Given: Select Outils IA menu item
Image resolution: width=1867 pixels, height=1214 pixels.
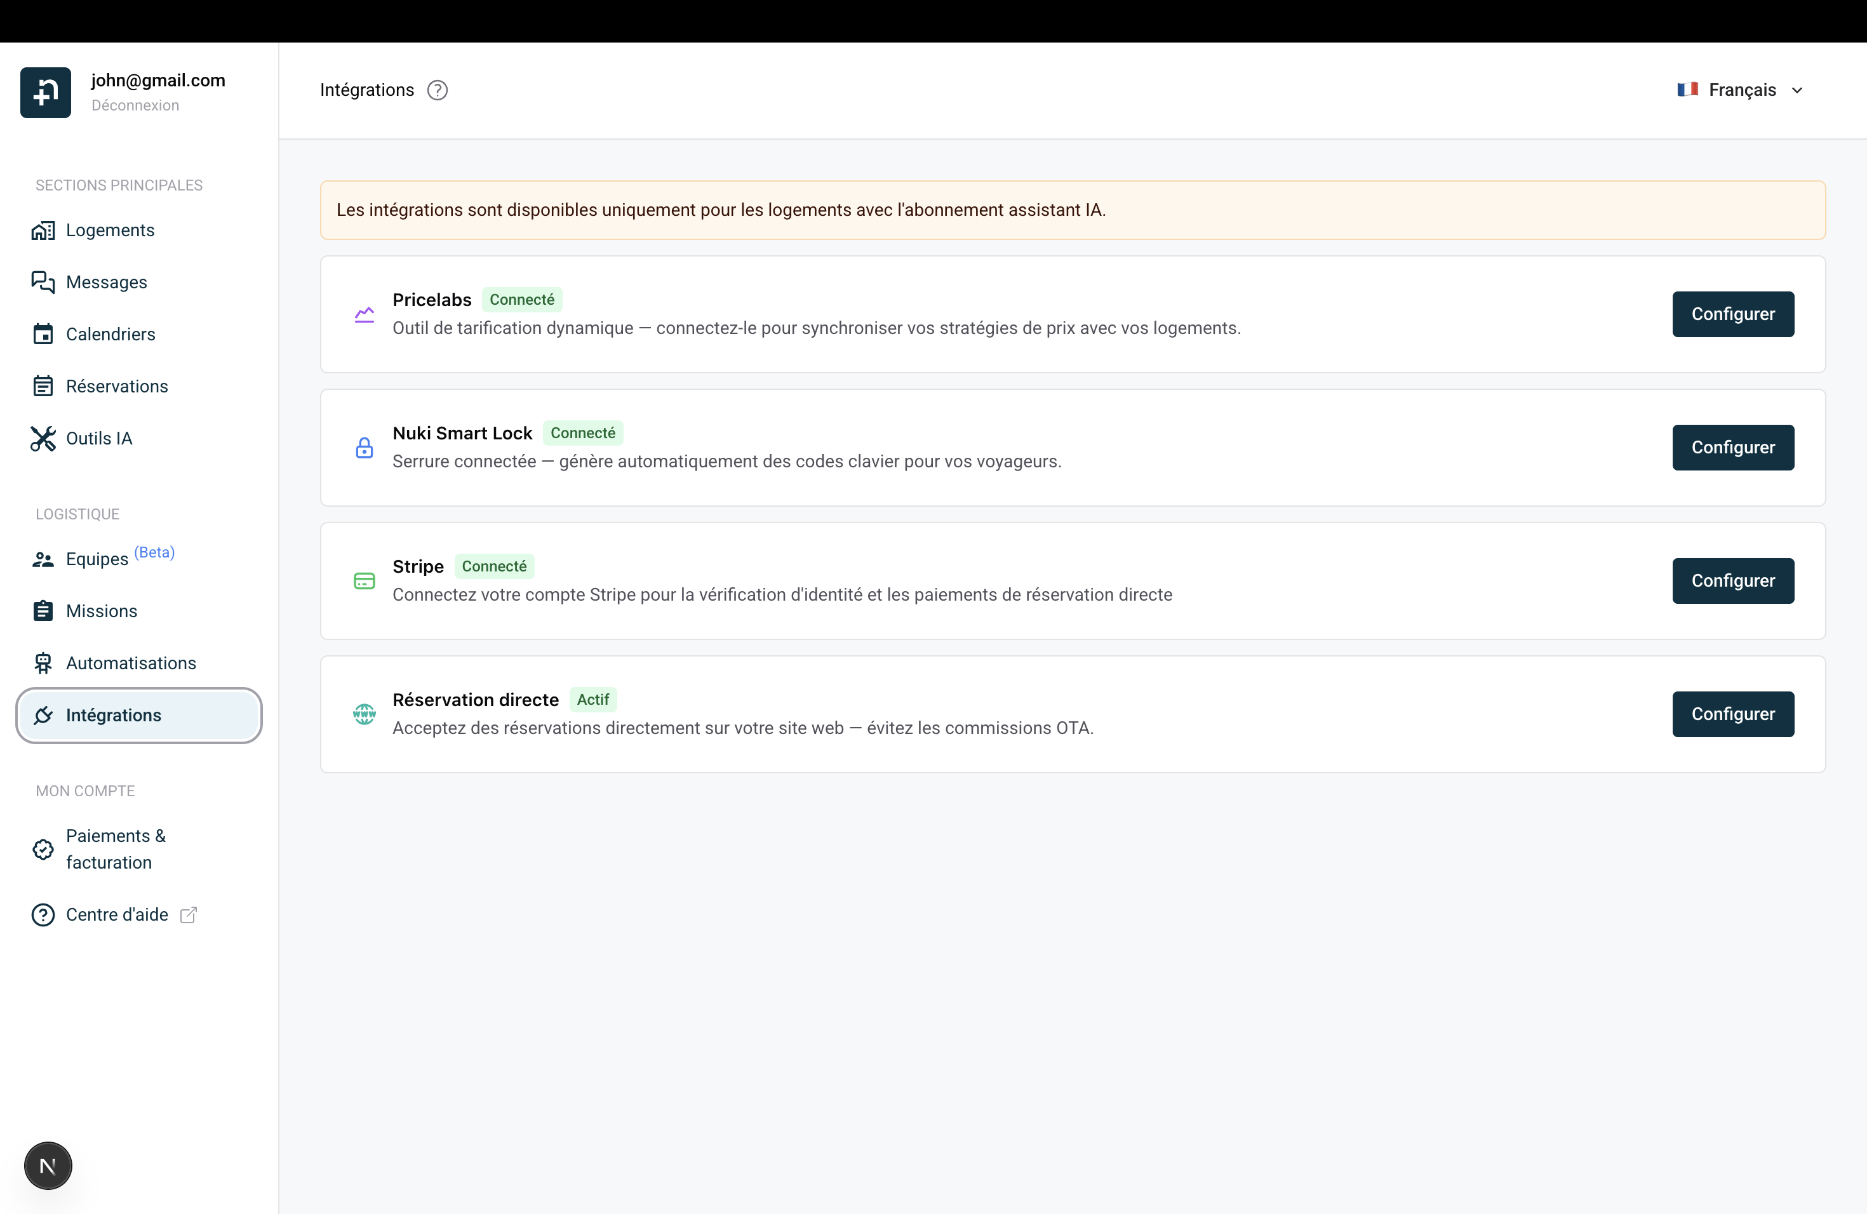Looking at the screenshot, I should tap(139, 438).
